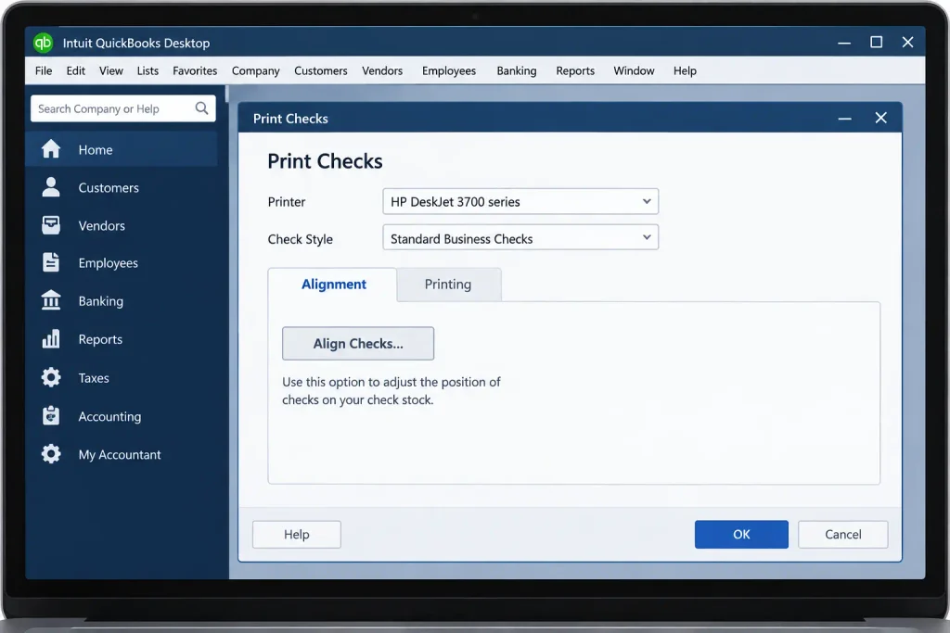Select My Accountant label in sidebar
The height and width of the screenshot is (633, 950).
click(120, 454)
